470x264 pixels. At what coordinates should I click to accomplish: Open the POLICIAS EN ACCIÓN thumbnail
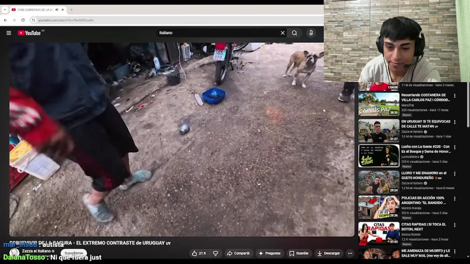click(379, 207)
